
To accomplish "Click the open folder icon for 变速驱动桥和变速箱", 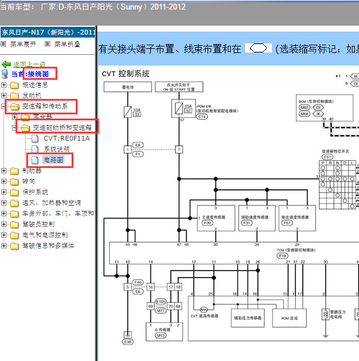I will tap(26, 127).
